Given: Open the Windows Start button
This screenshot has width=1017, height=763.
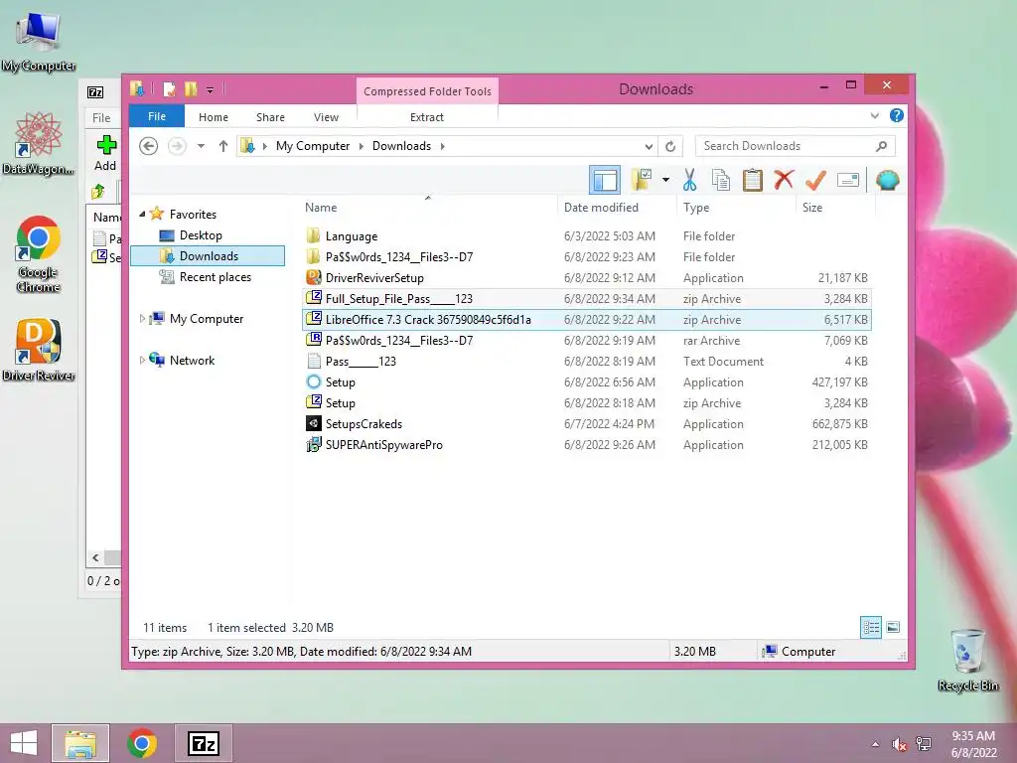Looking at the screenshot, I should click(x=24, y=743).
